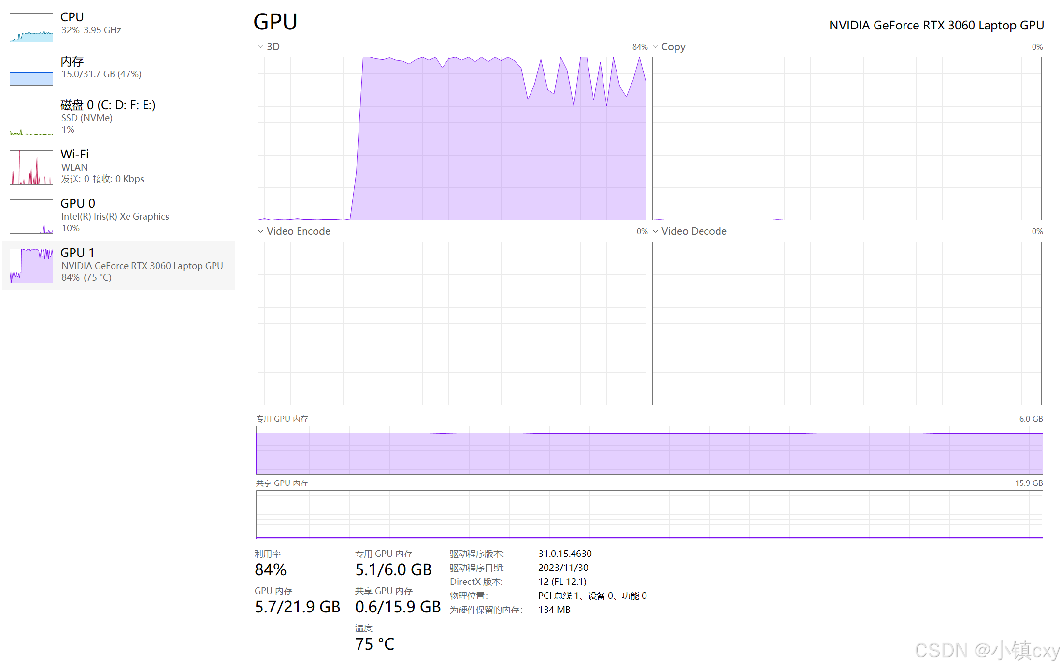
Task: Click the CPU usage thumbnail graph
Action: click(31, 28)
